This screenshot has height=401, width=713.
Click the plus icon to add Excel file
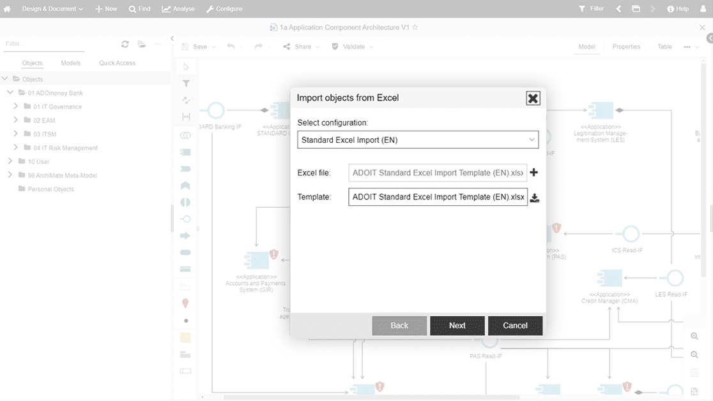click(x=534, y=172)
